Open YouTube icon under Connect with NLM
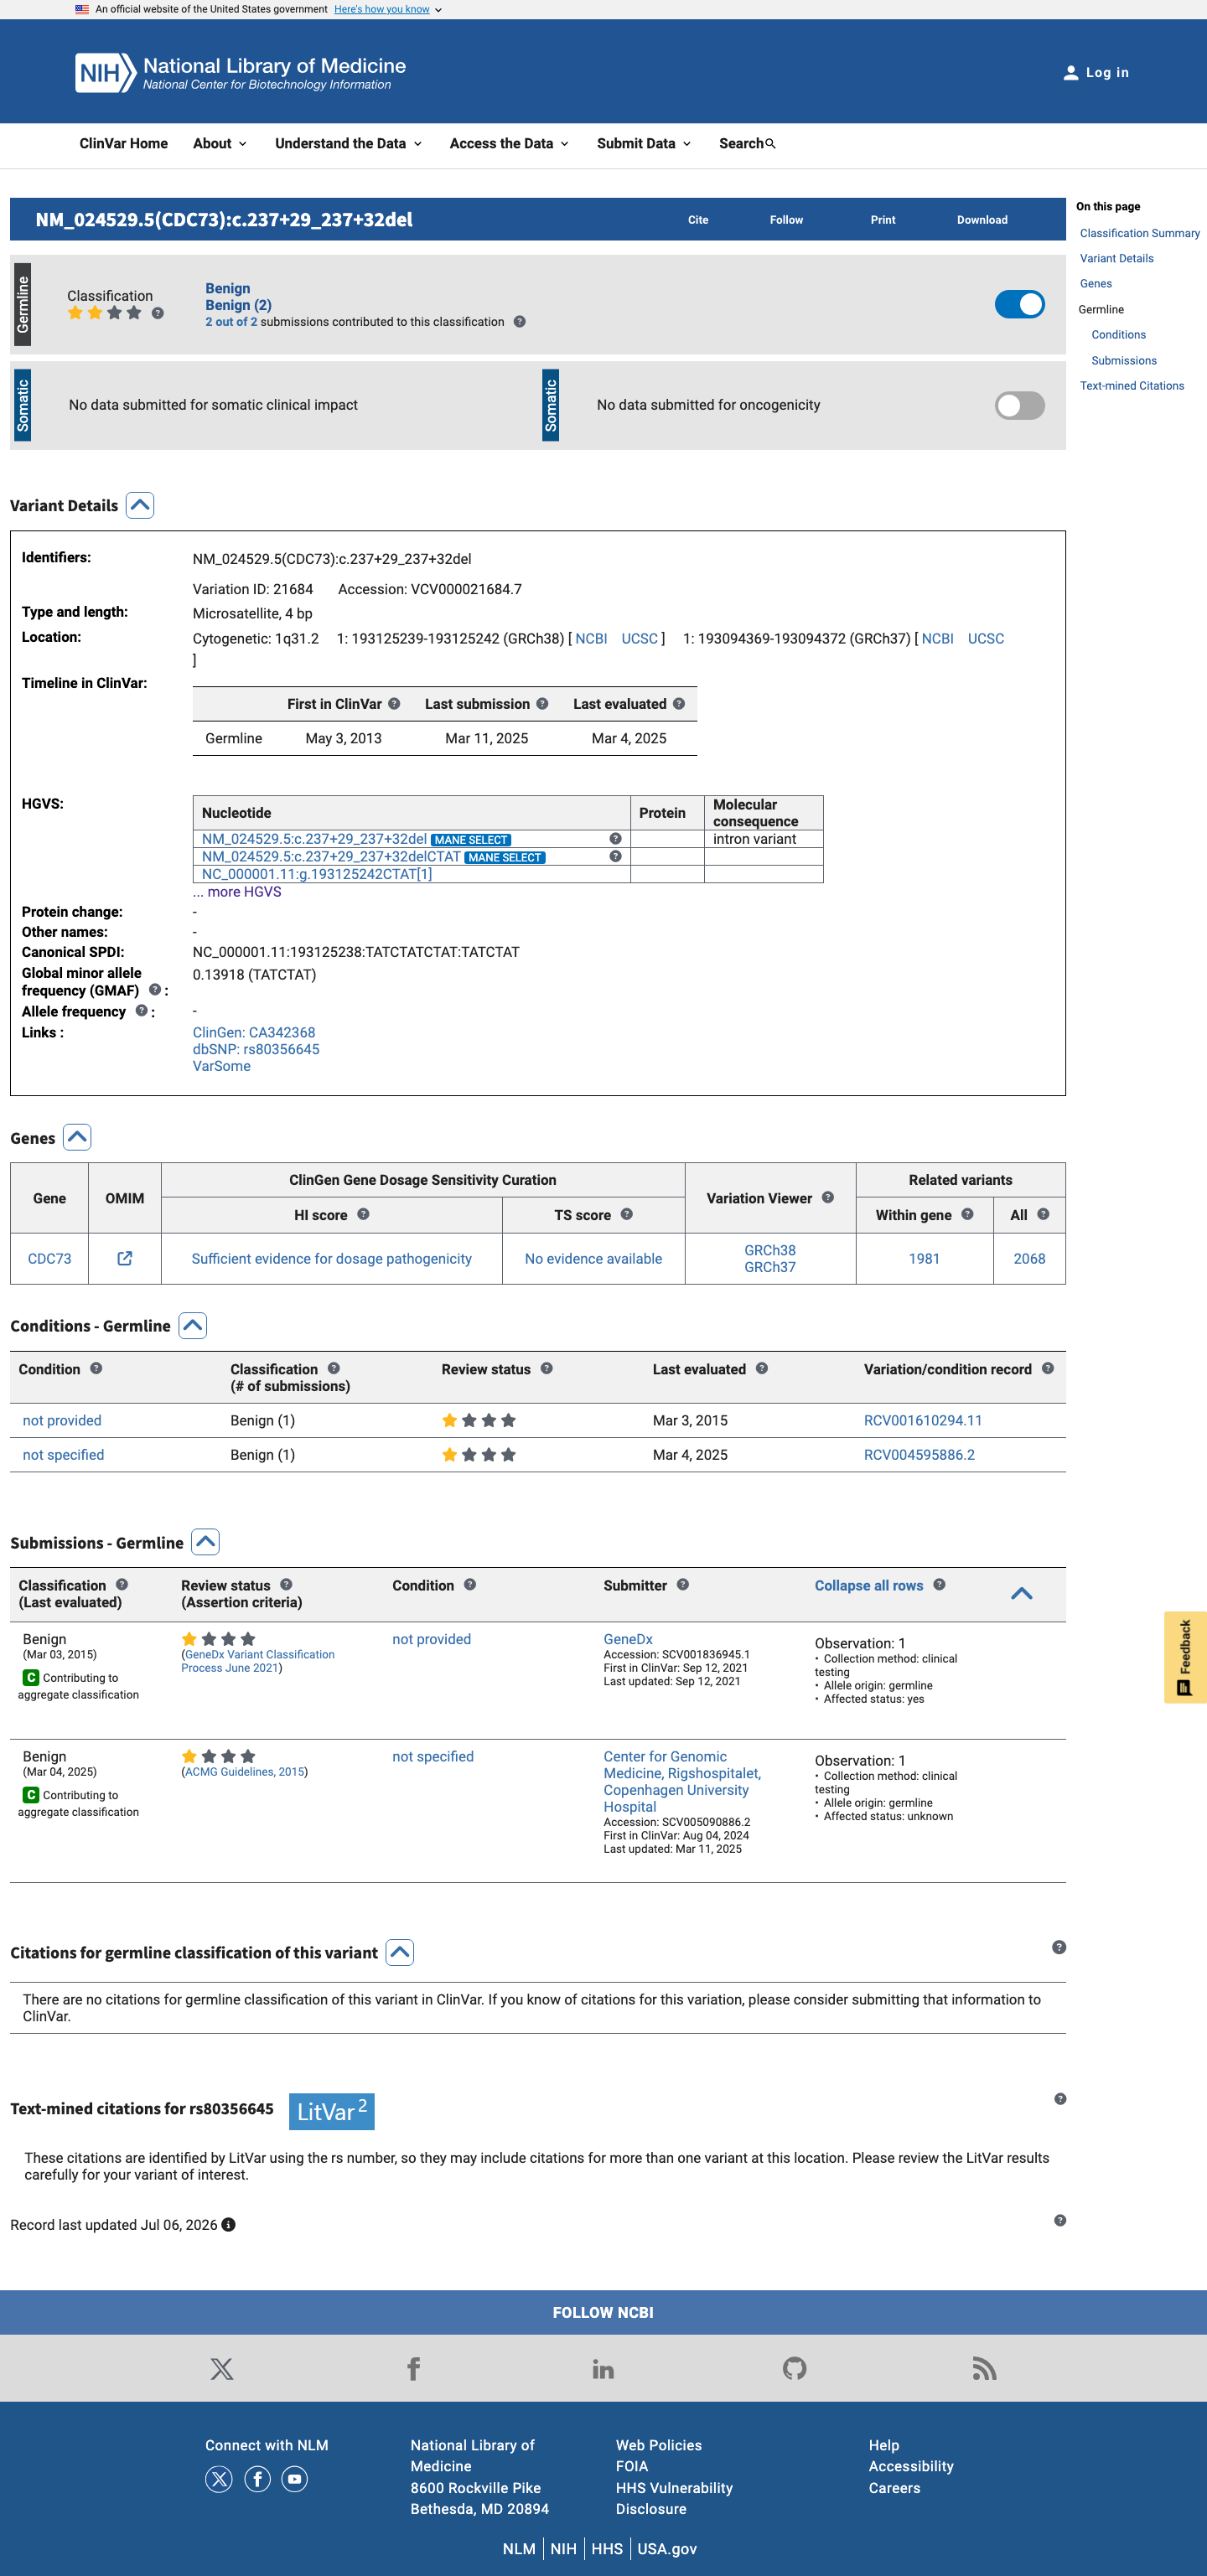This screenshot has height=2576, width=1207. (x=294, y=2479)
